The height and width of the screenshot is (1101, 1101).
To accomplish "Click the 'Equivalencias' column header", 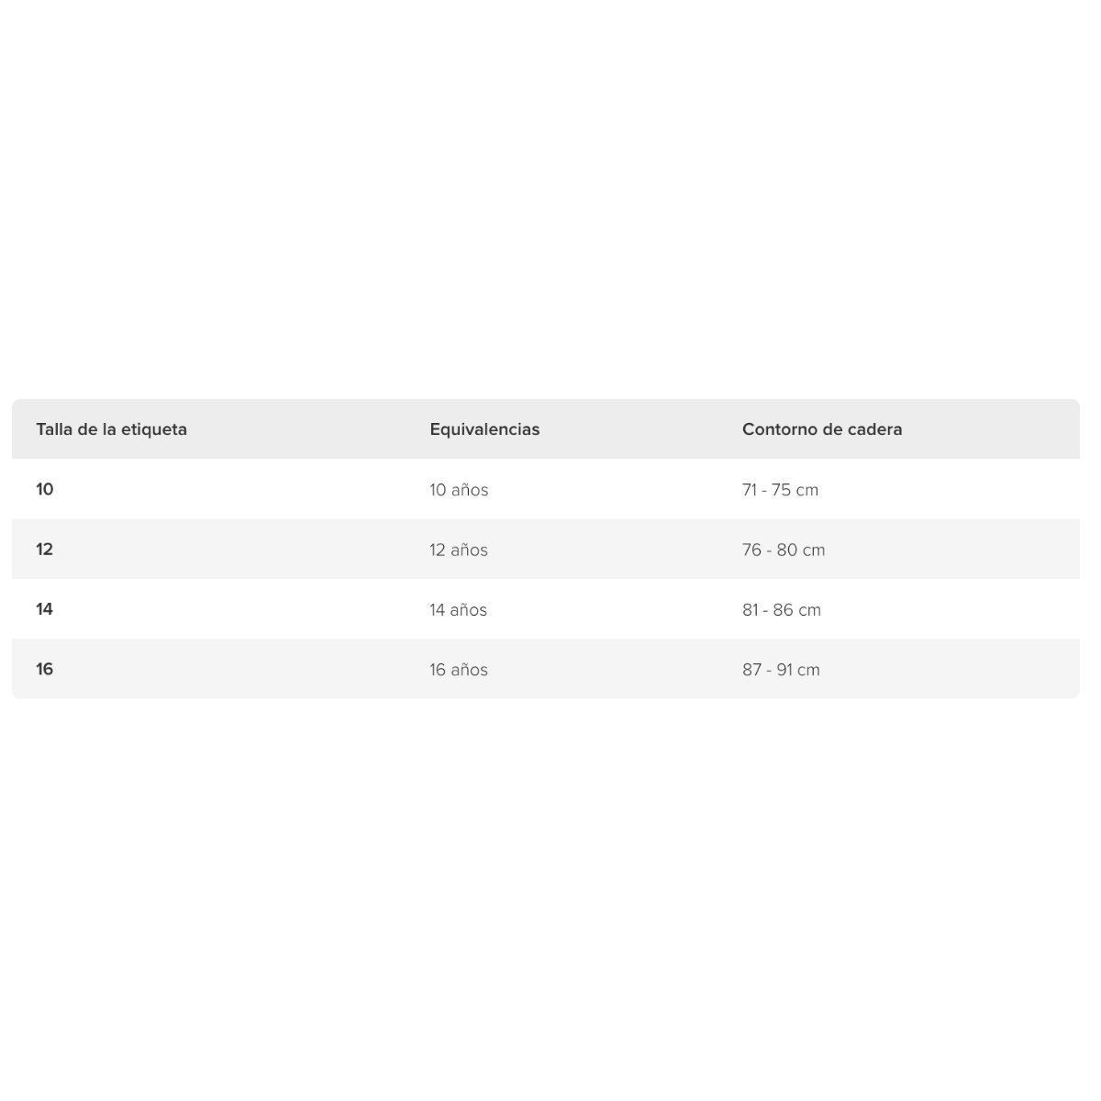I will click(x=484, y=429).
